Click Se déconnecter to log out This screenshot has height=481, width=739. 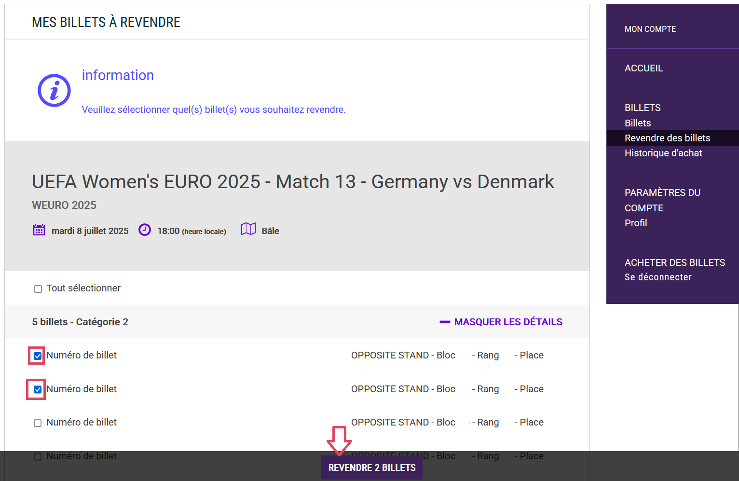658,277
